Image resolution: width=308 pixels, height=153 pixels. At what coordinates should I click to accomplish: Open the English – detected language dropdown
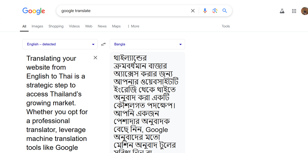(60, 44)
